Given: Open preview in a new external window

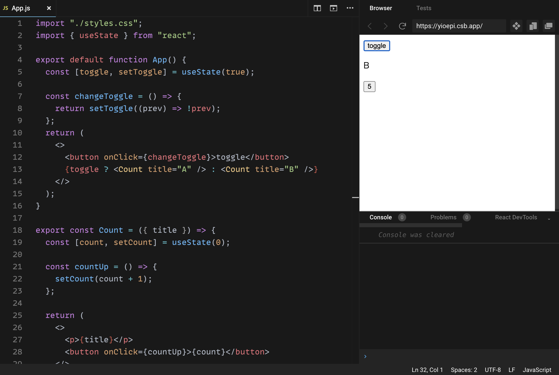Looking at the screenshot, I should click(x=549, y=26).
